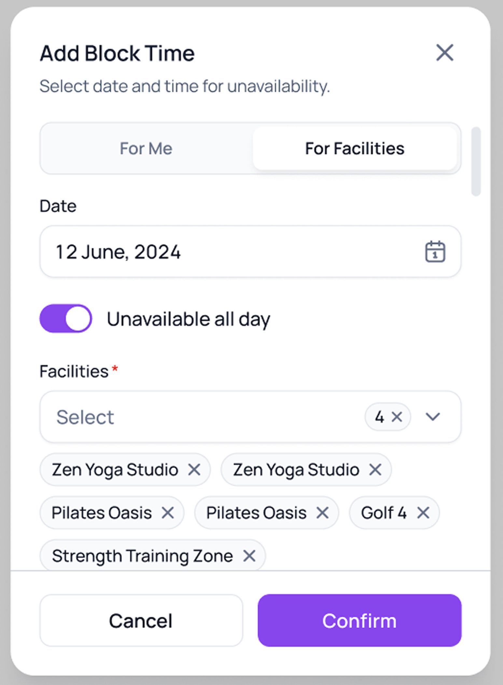Remove the Strength Training Zone chip

[x=249, y=556]
